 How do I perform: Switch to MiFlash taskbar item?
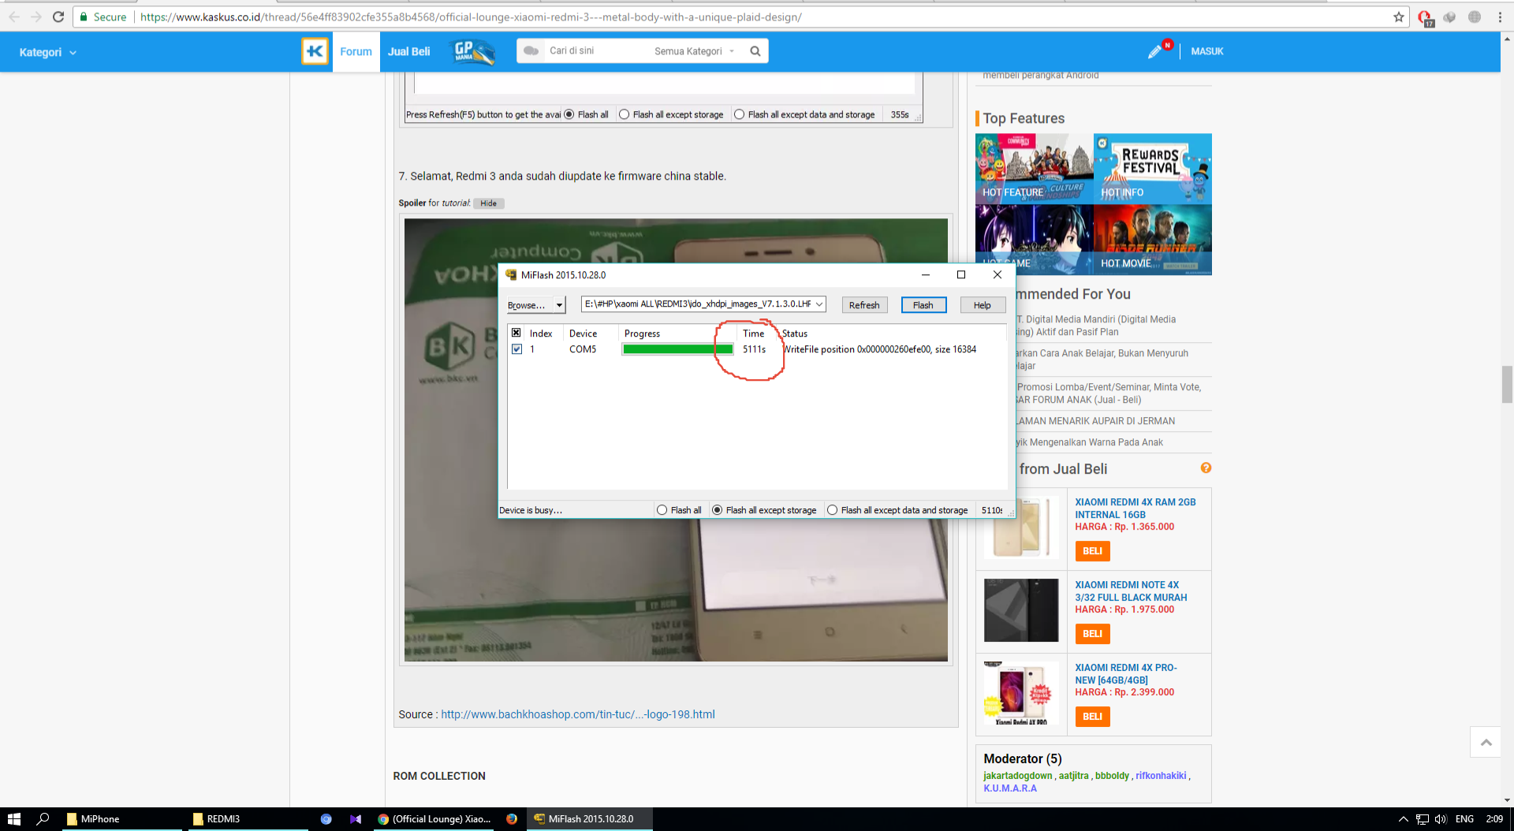point(589,819)
